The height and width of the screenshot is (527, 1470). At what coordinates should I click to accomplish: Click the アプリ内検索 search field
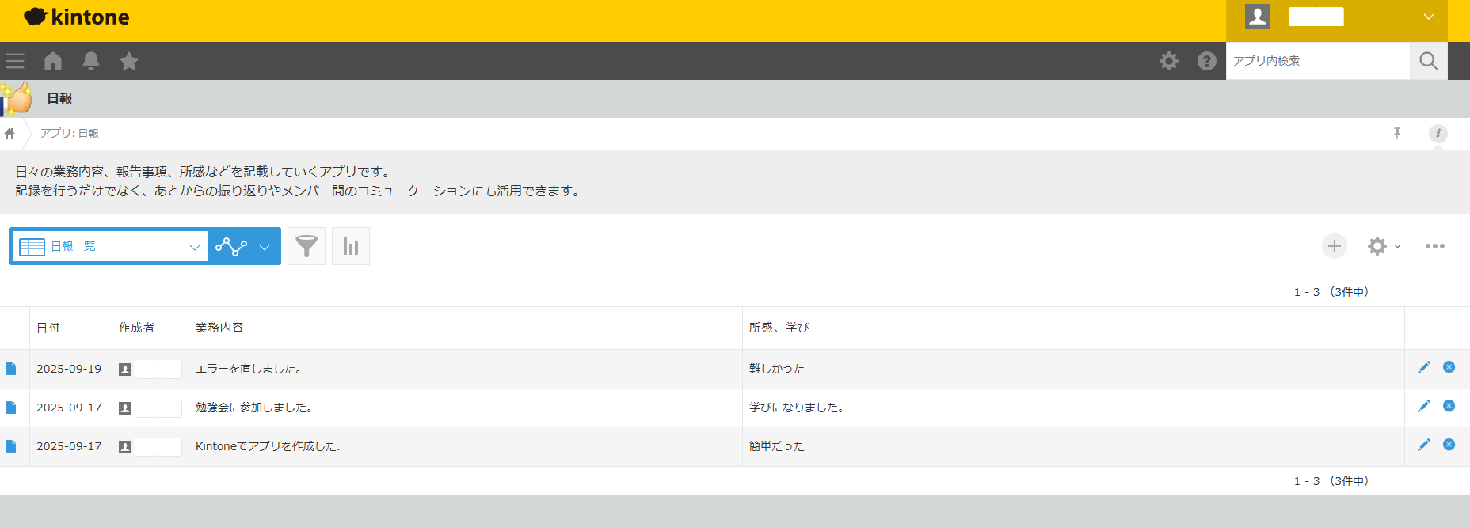(1318, 61)
